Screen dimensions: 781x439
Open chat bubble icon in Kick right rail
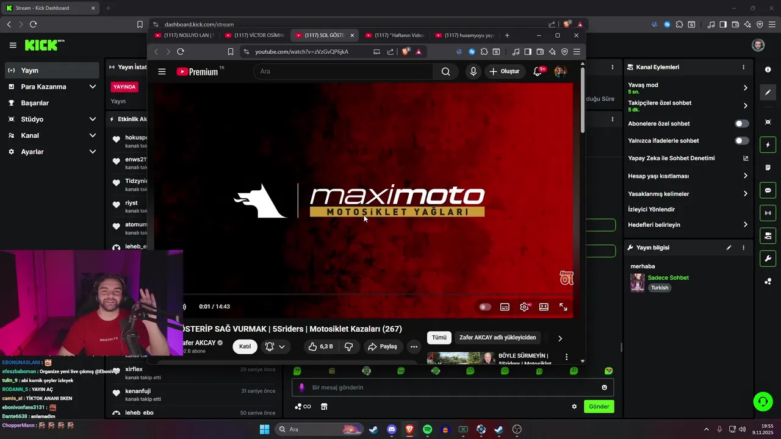pos(768,190)
